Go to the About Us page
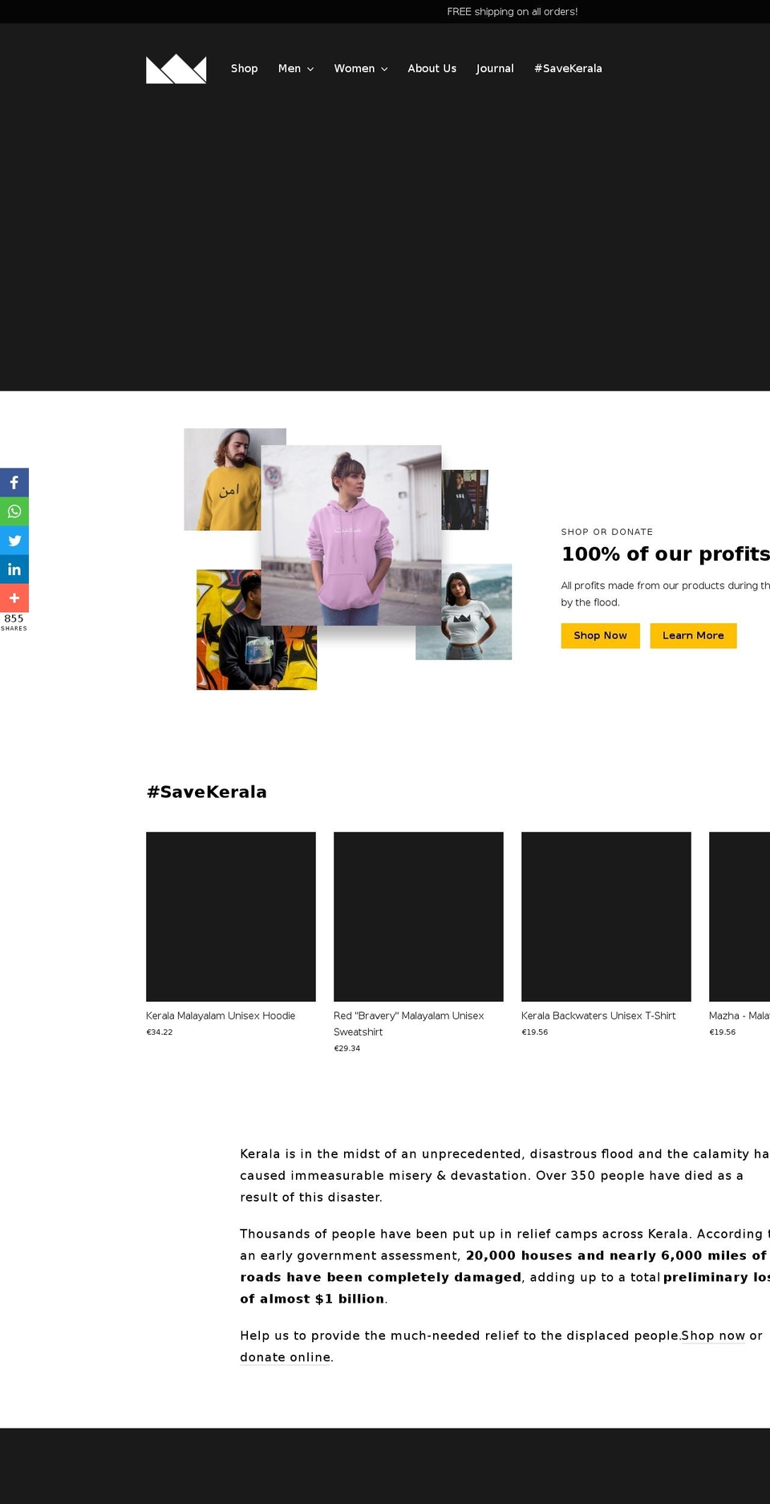770x1504 pixels. [432, 69]
